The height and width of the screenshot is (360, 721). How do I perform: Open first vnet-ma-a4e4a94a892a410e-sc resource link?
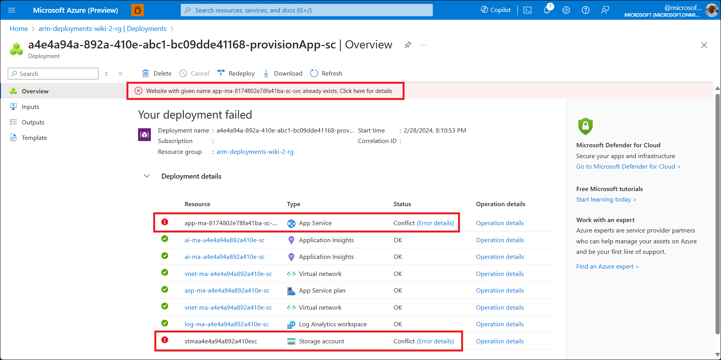point(228,274)
